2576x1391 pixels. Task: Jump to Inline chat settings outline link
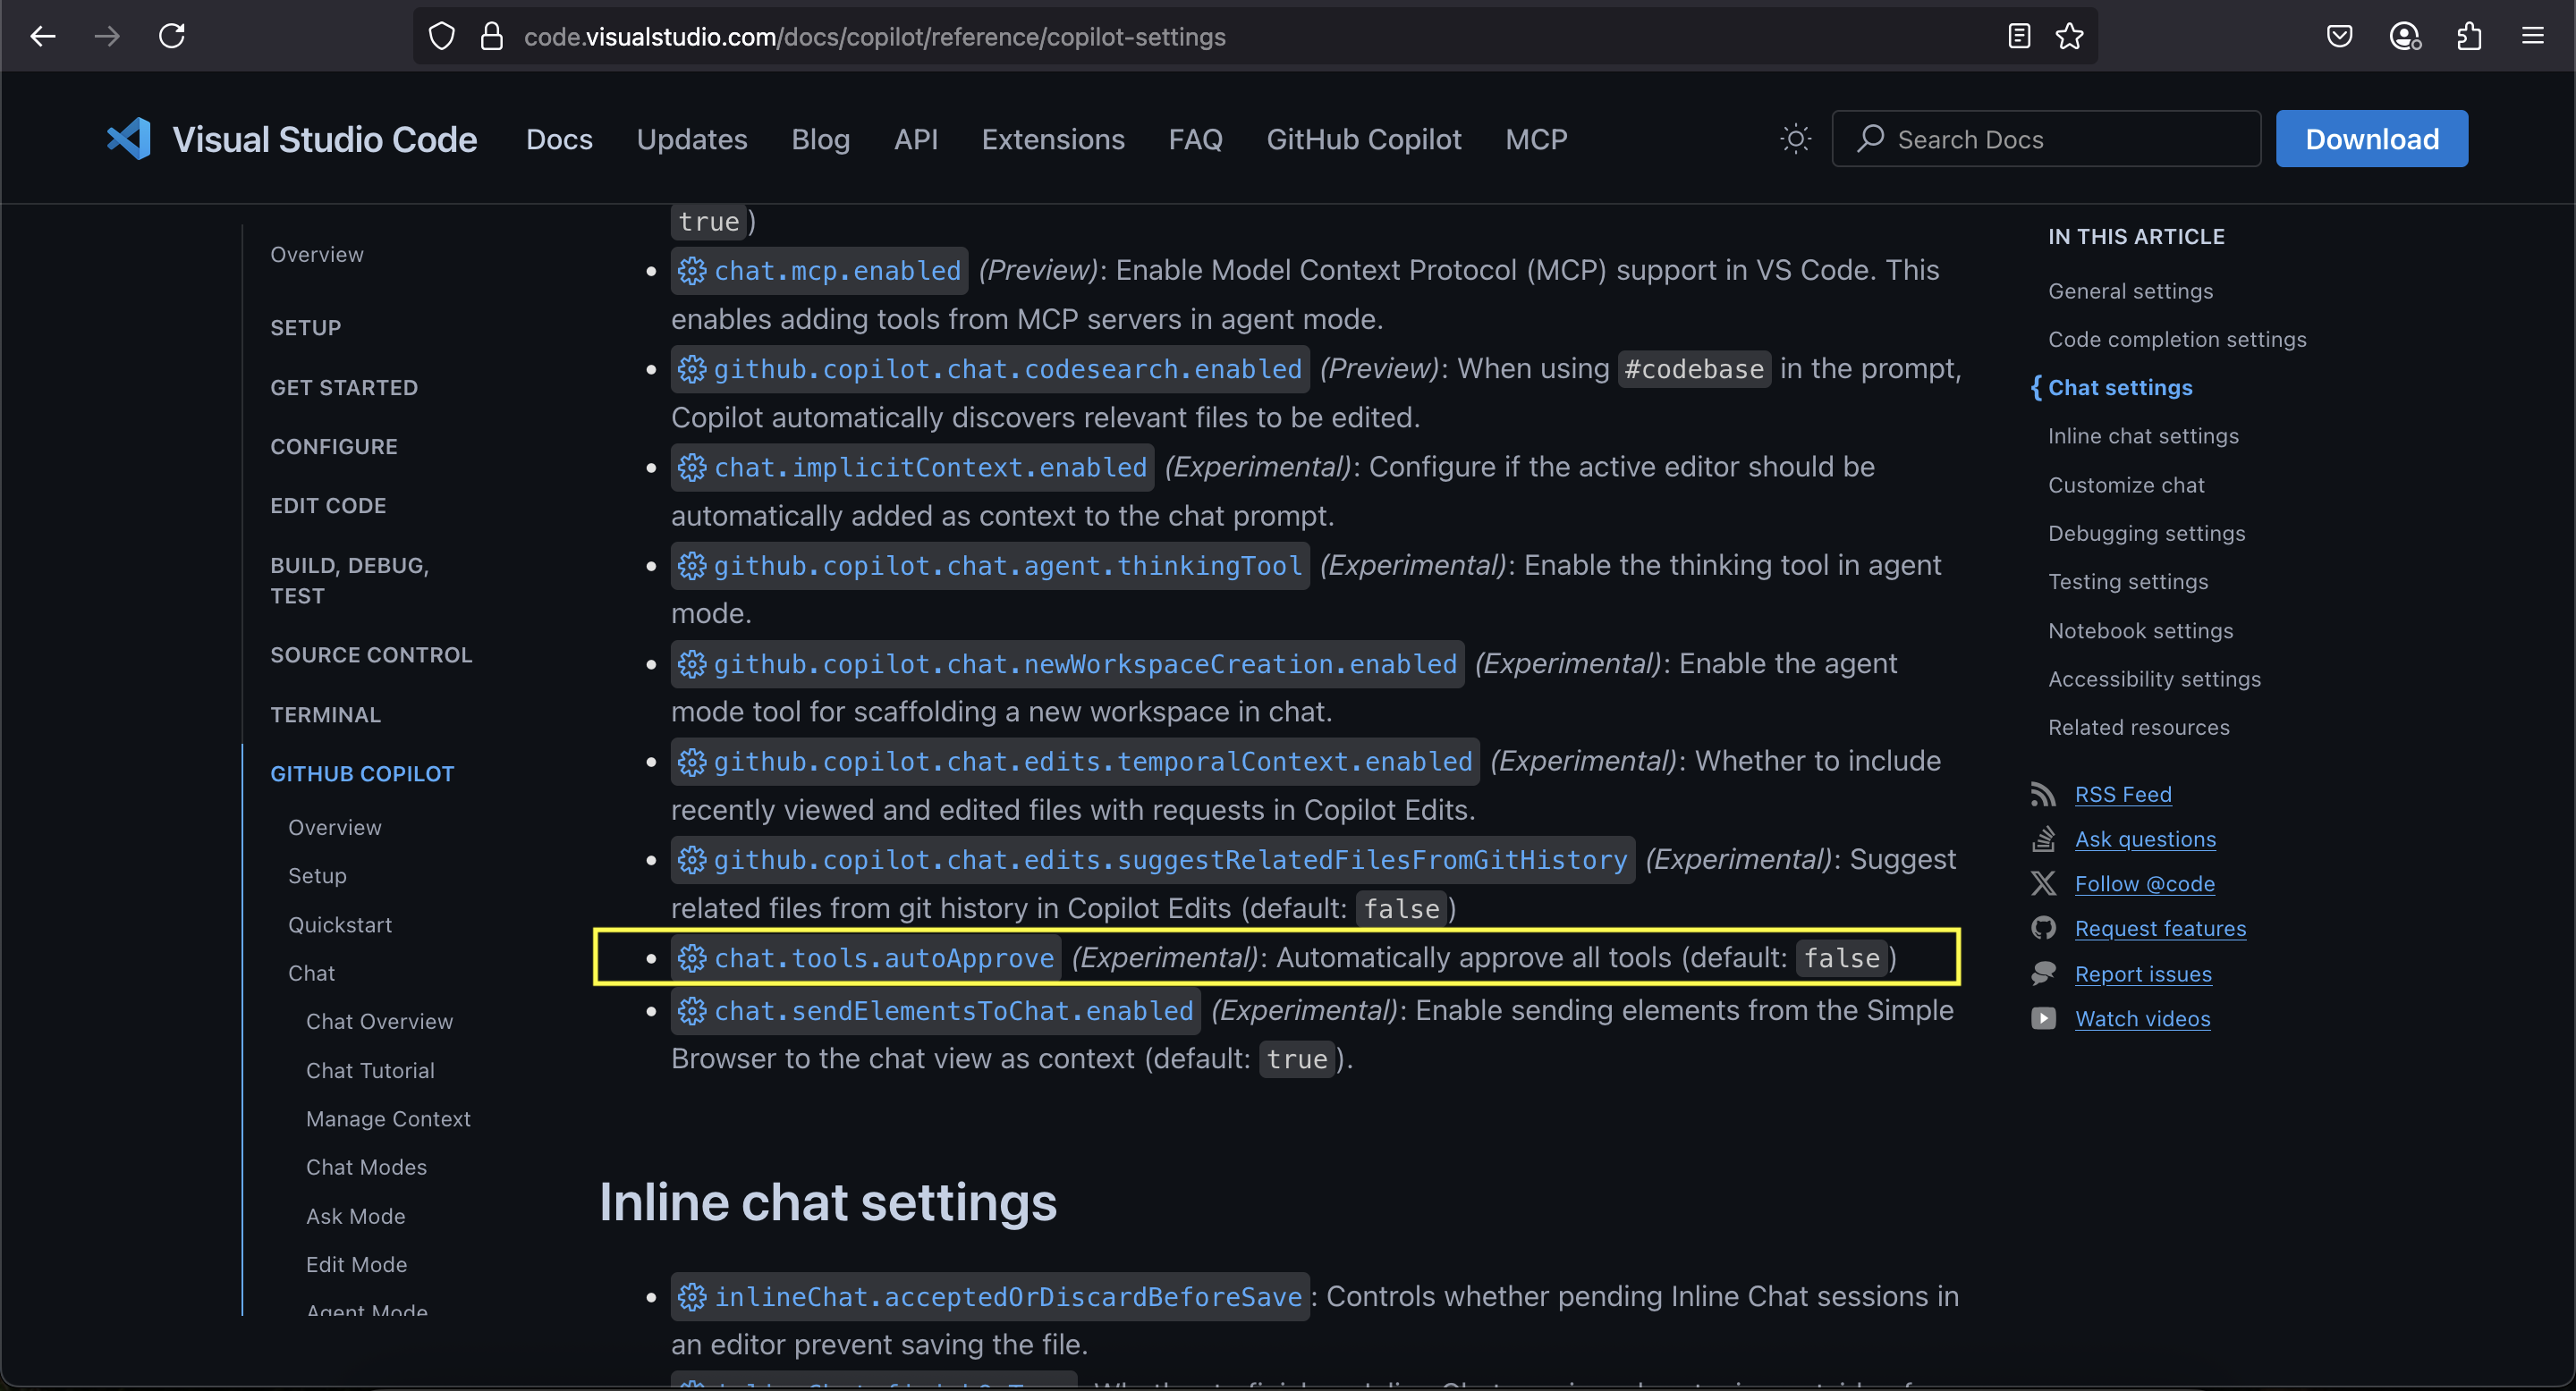click(x=2143, y=435)
